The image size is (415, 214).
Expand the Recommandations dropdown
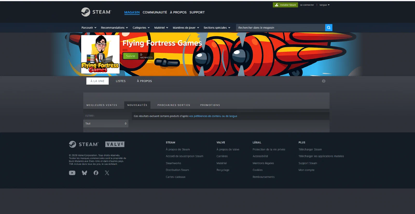(x=114, y=28)
